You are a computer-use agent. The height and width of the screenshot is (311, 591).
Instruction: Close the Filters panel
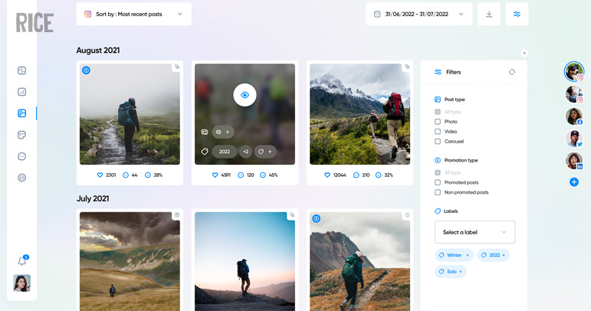[x=524, y=54]
